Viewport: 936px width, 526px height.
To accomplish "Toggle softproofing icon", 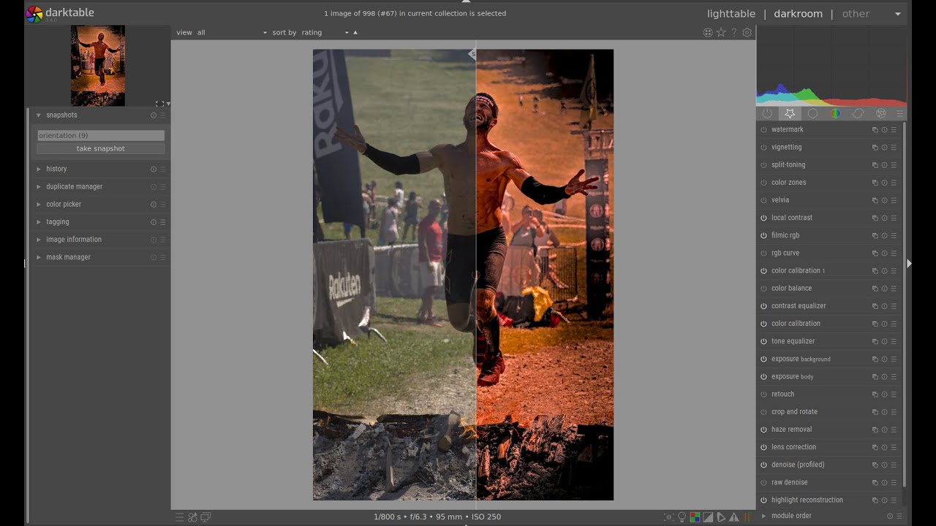I will click(721, 517).
